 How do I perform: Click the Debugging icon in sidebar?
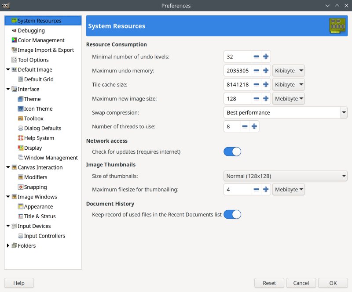(x=14, y=31)
